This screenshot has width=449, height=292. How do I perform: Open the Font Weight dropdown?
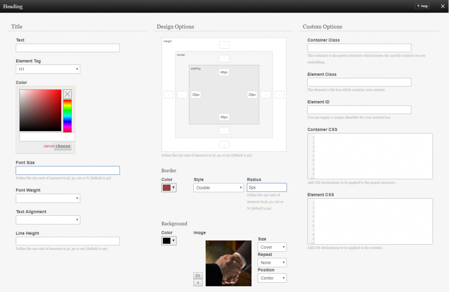click(48, 198)
